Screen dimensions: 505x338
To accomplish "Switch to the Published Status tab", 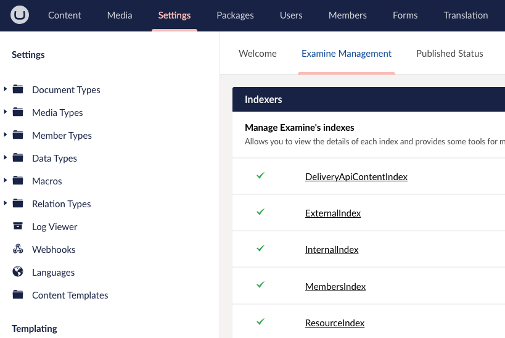I will tap(449, 54).
